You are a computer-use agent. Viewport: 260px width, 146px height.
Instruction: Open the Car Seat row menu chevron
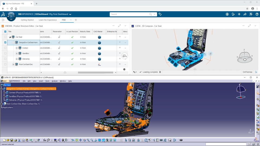coord(125,37)
